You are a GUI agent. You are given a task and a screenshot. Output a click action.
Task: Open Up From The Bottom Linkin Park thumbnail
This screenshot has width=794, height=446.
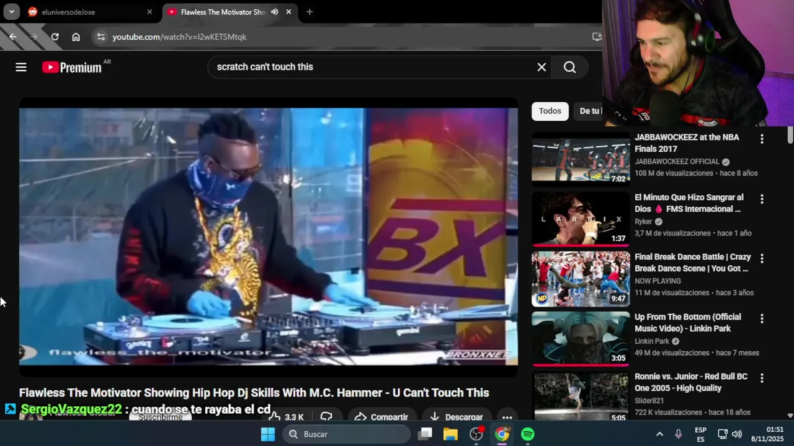[581, 339]
